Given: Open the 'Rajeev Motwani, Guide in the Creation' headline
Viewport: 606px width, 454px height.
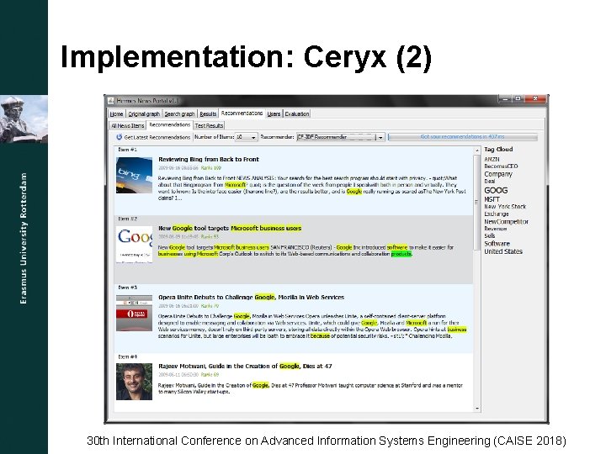Looking at the screenshot, I should pyautogui.click(x=245, y=366).
